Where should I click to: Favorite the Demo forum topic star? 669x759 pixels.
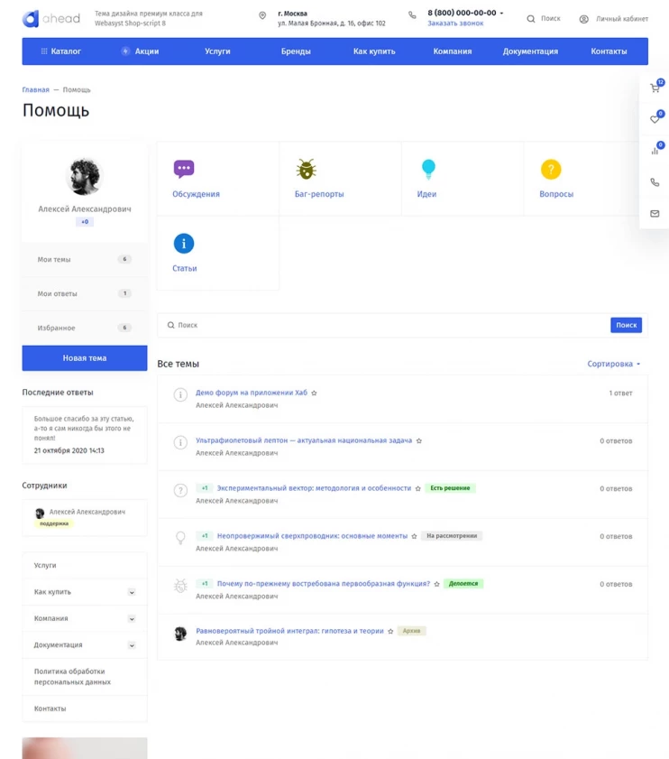(x=314, y=393)
